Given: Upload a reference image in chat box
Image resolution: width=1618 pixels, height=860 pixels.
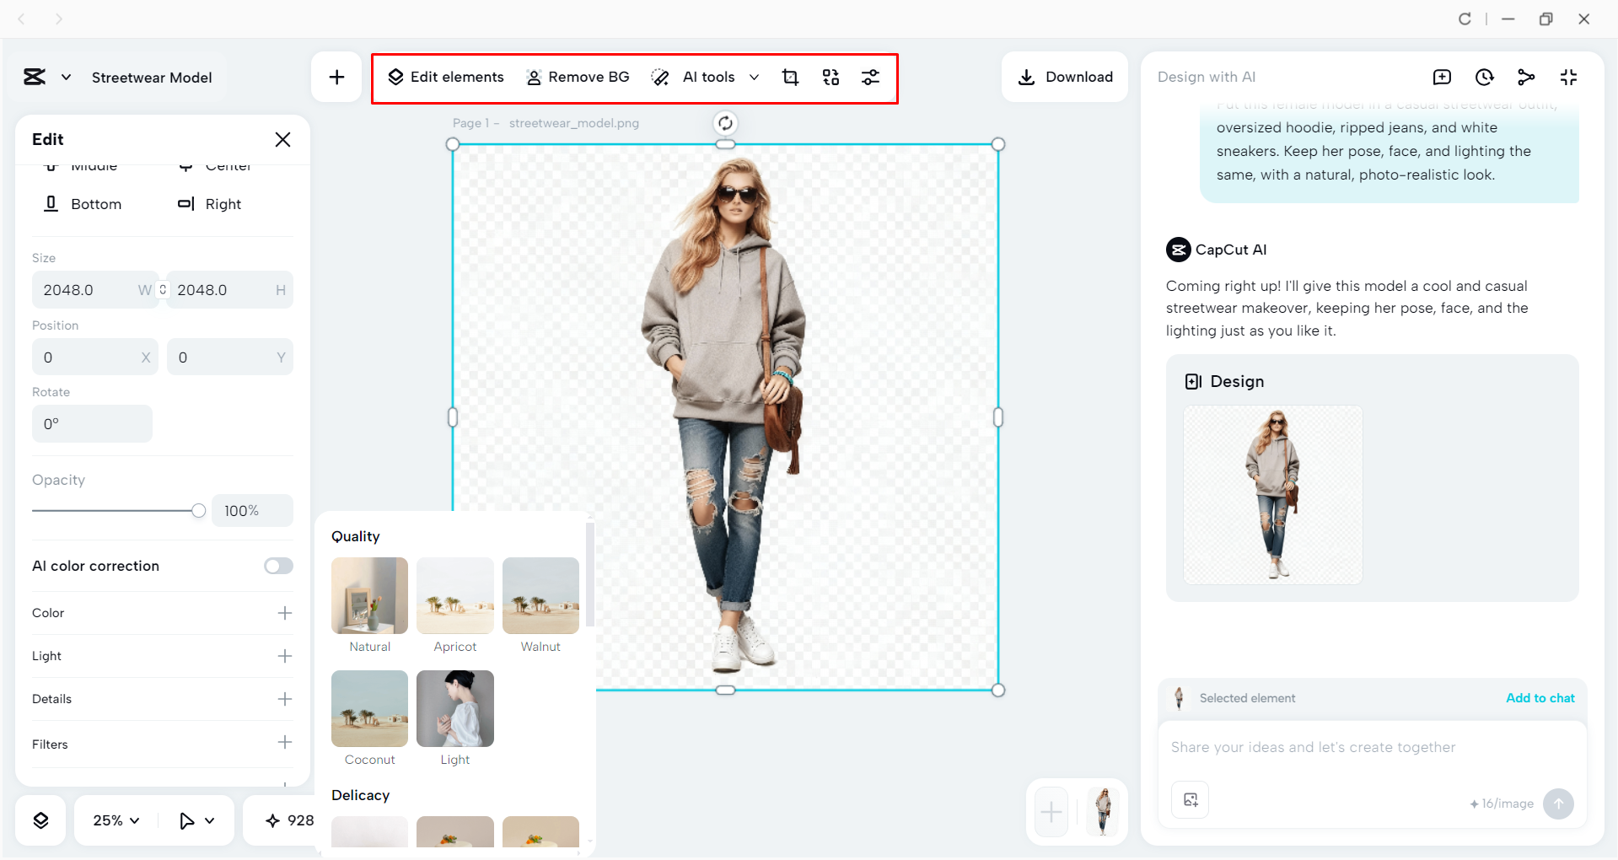Looking at the screenshot, I should [x=1191, y=800].
